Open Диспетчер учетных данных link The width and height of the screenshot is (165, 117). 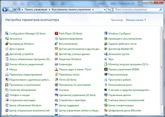click(74, 54)
